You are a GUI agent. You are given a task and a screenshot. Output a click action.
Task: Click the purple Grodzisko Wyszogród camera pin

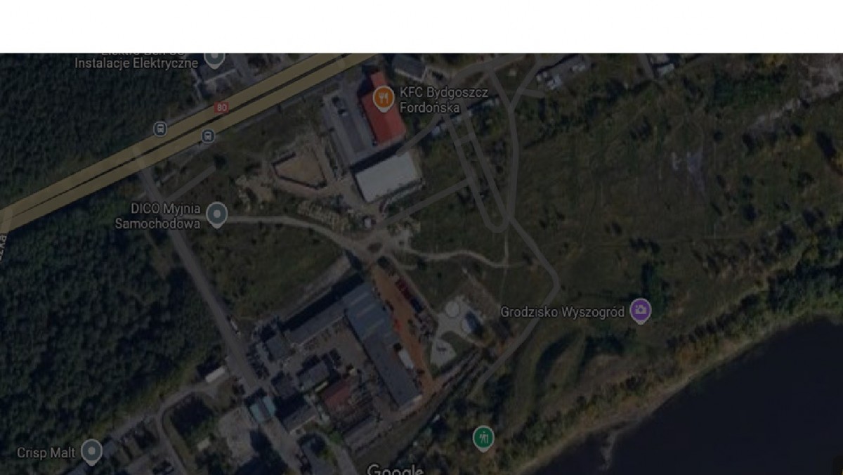640,310
